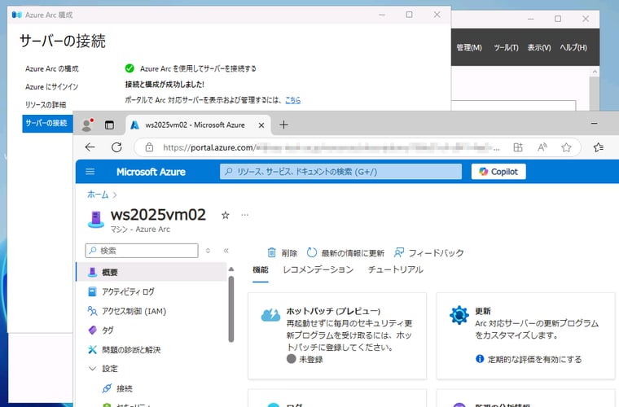Click the expand/collapse arrows next to sidebar search
Screen dimensions: 619x407
click(208, 251)
